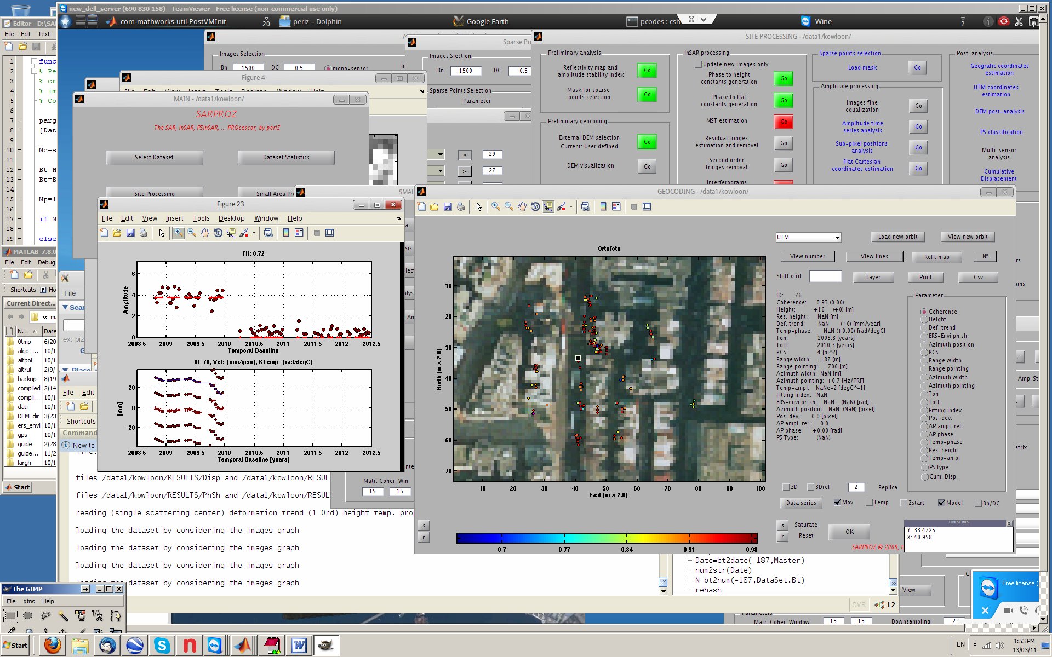This screenshot has width=1052, height=657.
Task: Collapse the 'func' code fold in Editor
Action: [34, 61]
